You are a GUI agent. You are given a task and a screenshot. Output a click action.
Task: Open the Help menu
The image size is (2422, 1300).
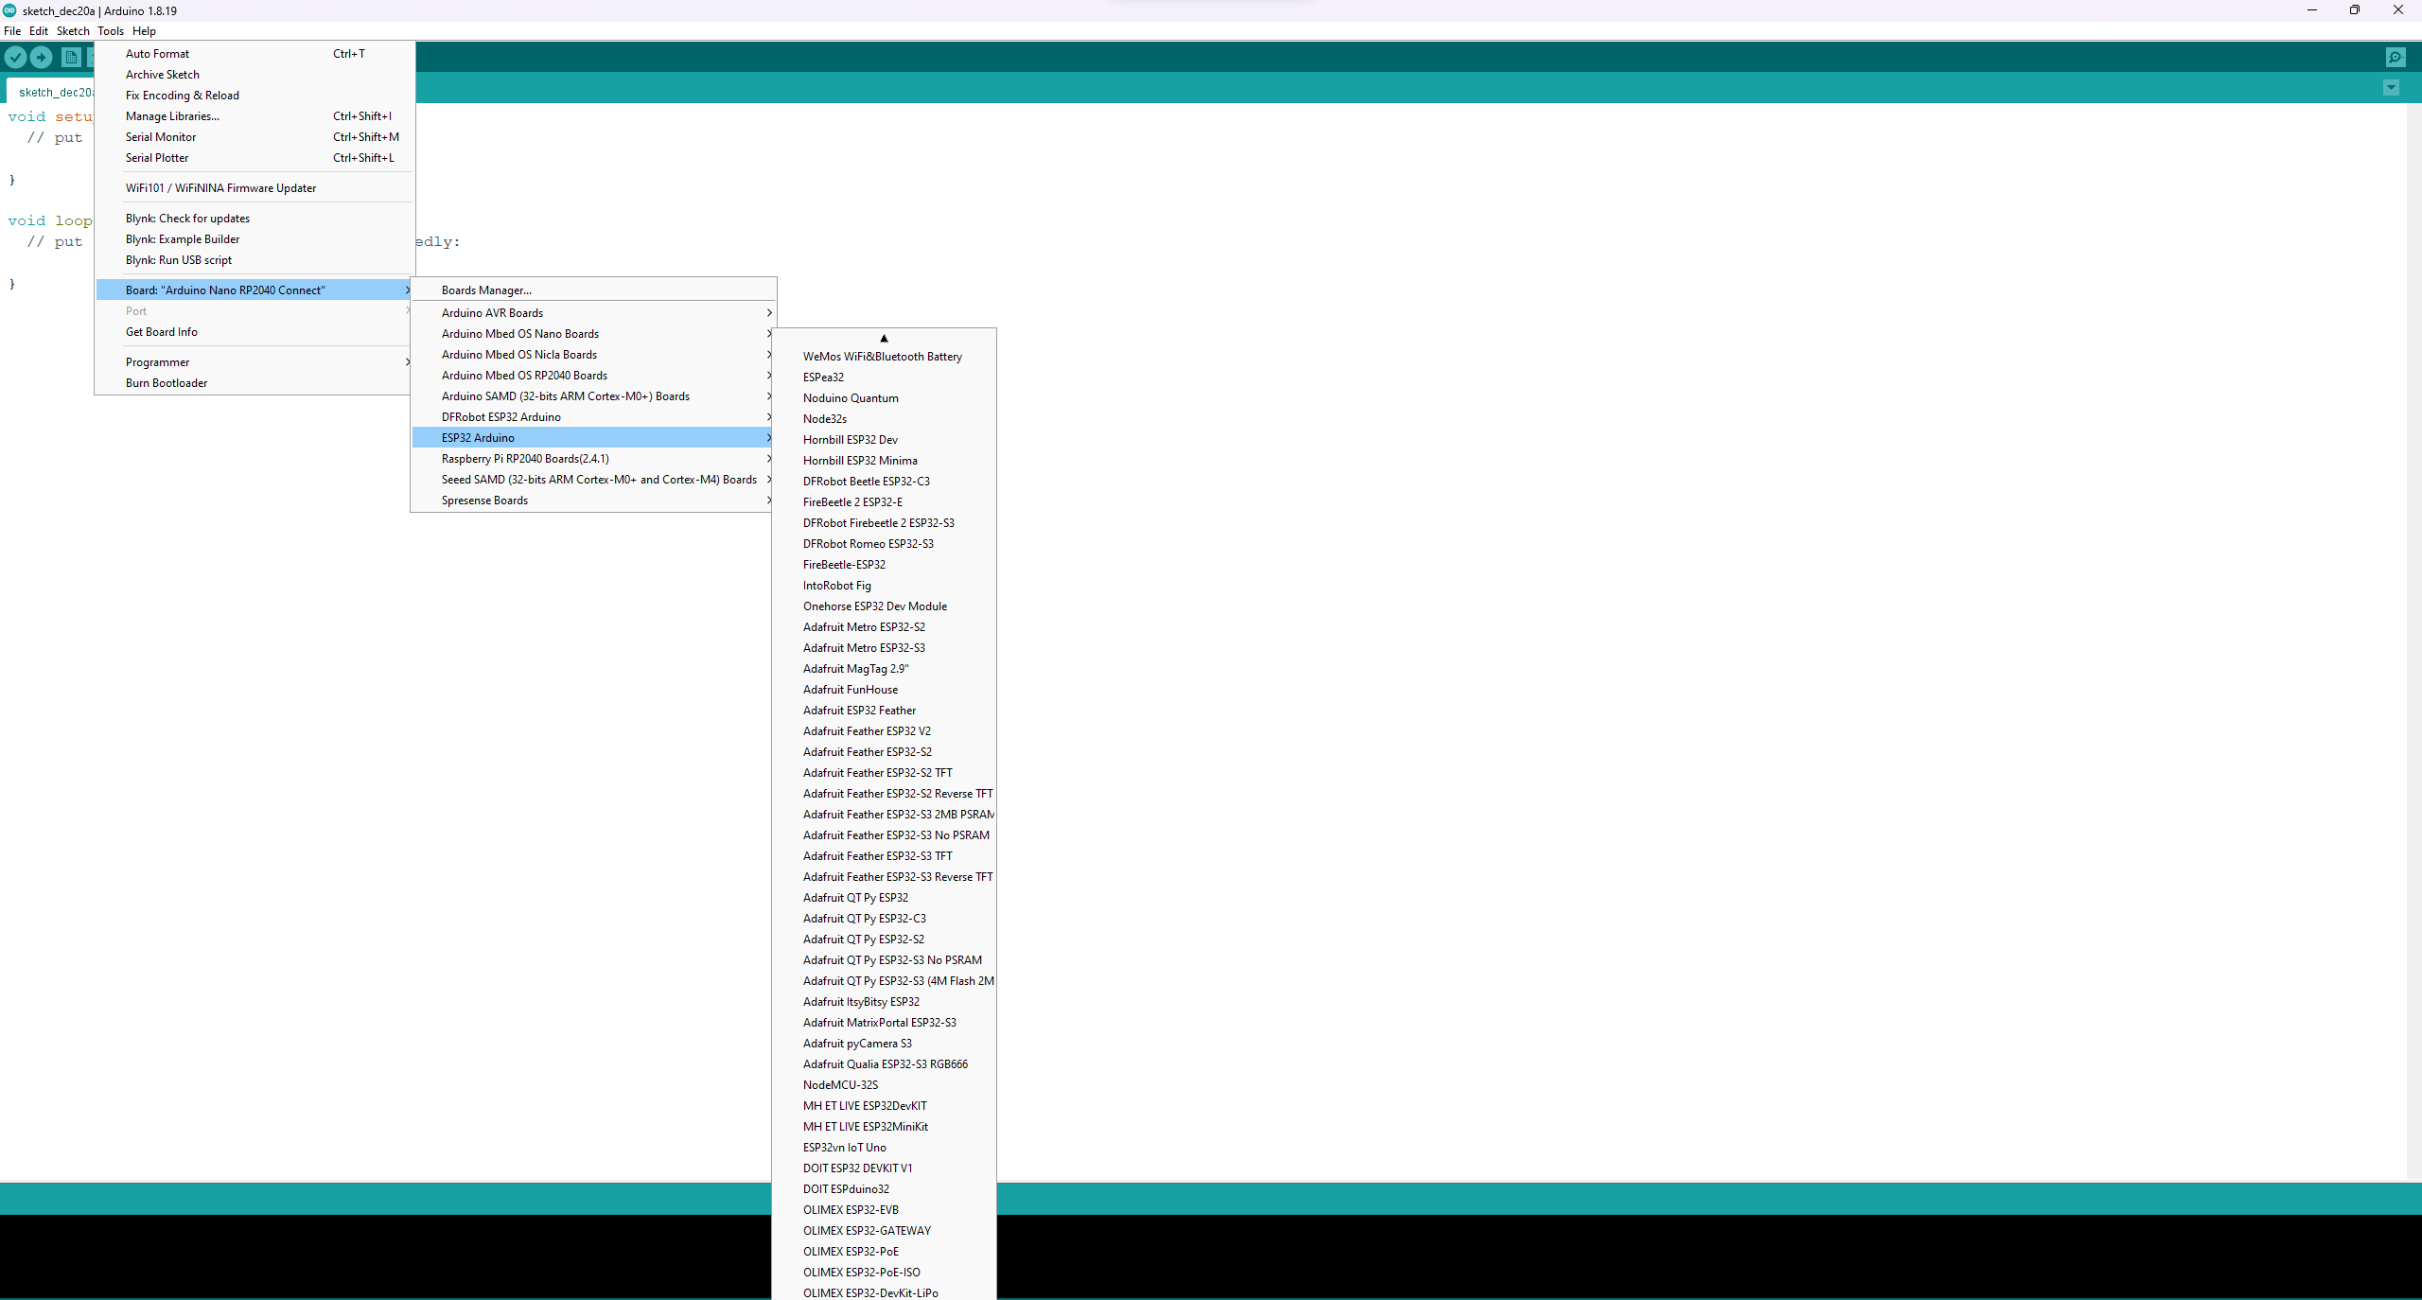144,31
